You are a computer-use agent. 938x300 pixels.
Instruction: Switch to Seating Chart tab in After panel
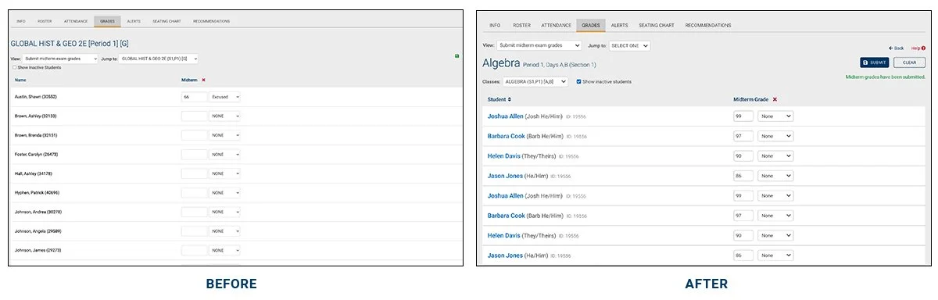point(656,25)
